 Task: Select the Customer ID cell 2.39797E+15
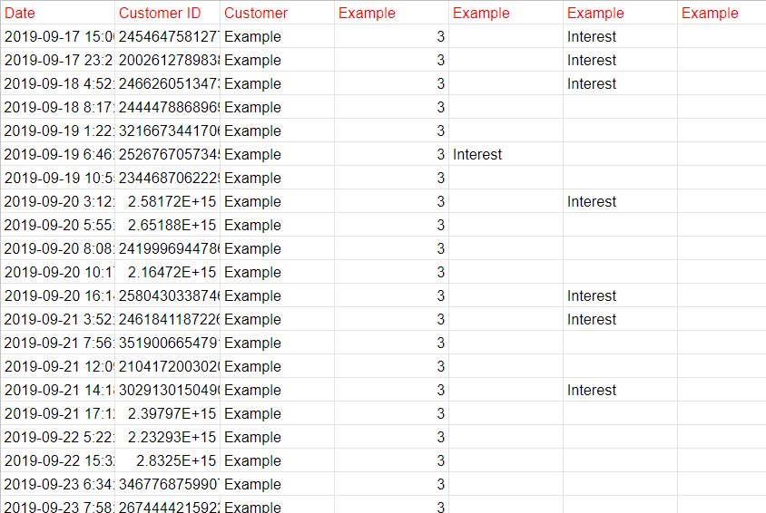tap(167, 413)
